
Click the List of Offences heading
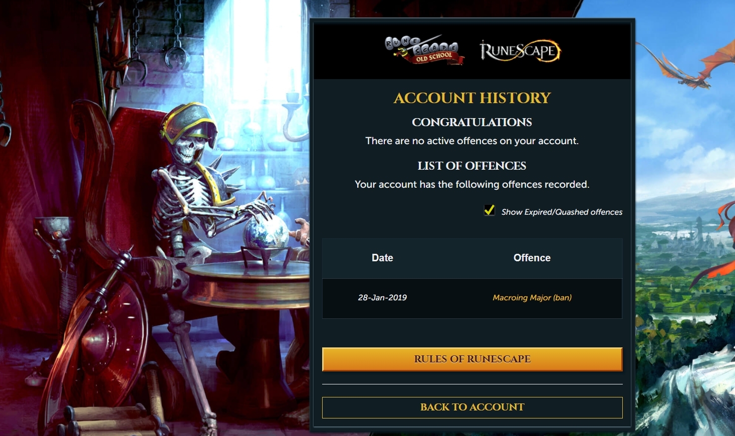[472, 166]
